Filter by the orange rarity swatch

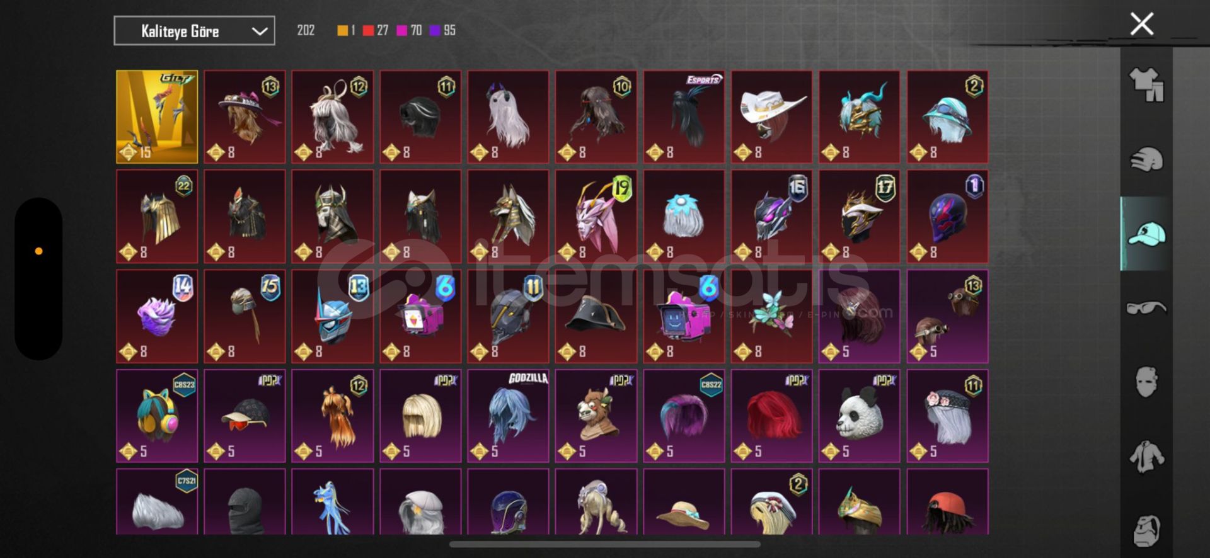(x=343, y=30)
